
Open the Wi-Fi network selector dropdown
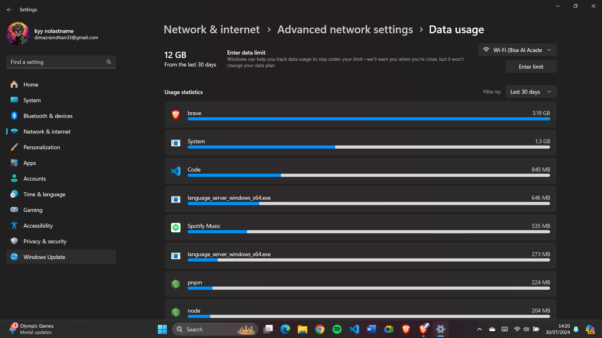point(517,50)
